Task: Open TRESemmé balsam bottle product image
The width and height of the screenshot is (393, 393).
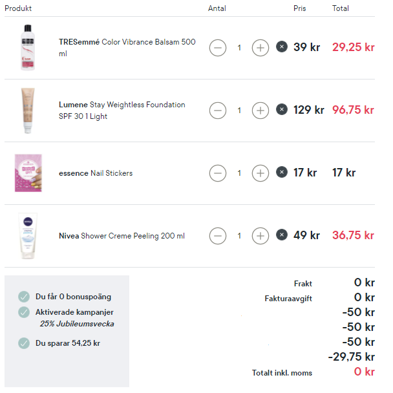Action: (28, 48)
